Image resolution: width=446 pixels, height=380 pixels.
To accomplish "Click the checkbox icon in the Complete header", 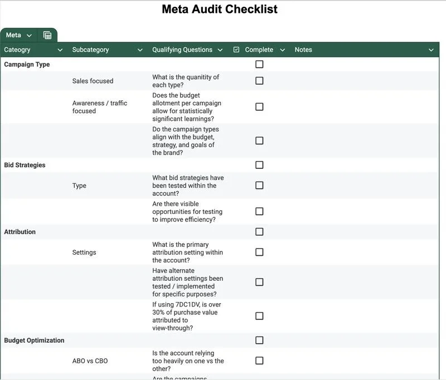I will point(237,50).
